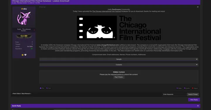Click the crown icon beside skra's name
This screenshot has height=110, width=211.
pyautogui.click(x=22, y=9)
